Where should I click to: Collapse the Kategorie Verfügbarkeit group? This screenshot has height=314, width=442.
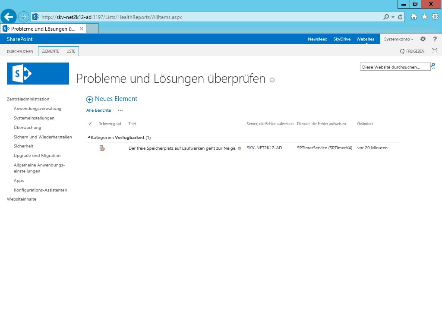click(x=88, y=138)
